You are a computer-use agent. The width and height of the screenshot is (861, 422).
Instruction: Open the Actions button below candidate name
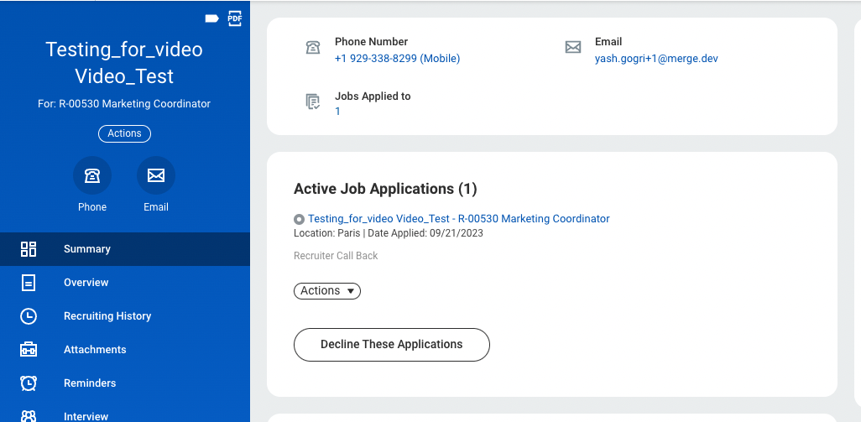pyautogui.click(x=124, y=133)
